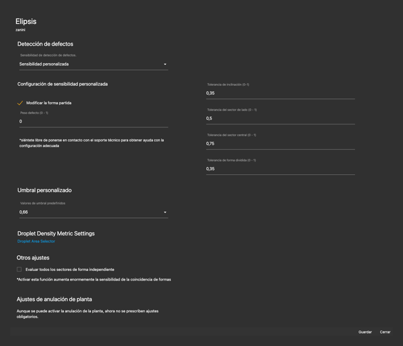The height and width of the screenshot is (346, 403).
Task: Click the 'Ajustes de anulación de planta' heading
Action: pyautogui.click(x=54, y=299)
